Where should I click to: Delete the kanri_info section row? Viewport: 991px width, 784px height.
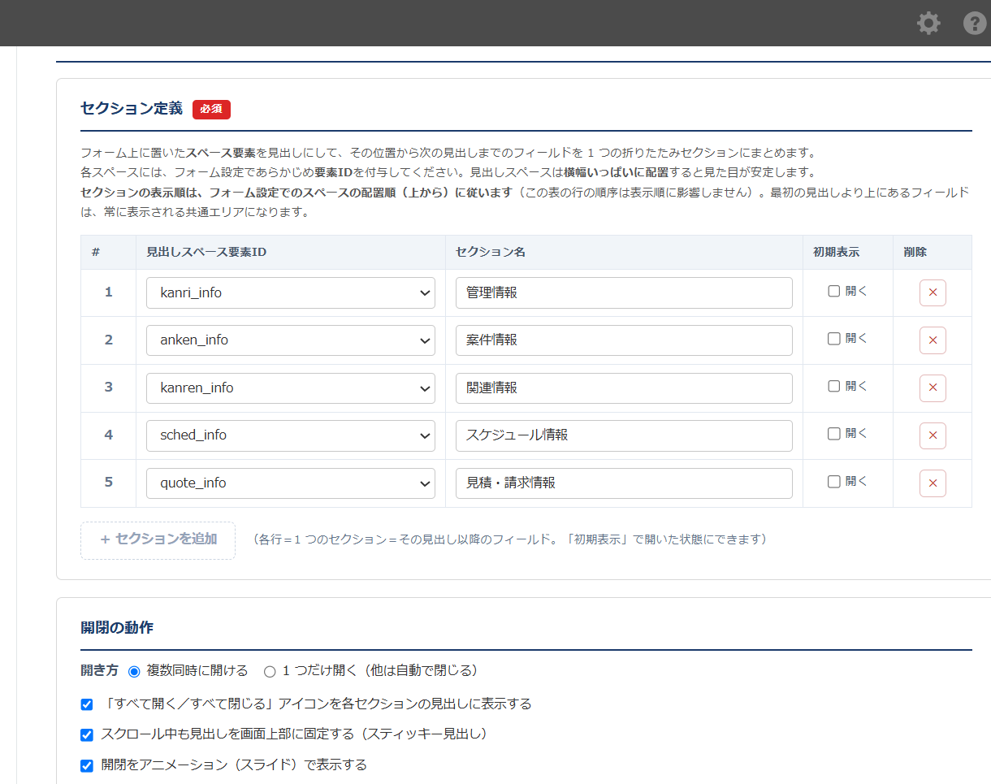pyautogui.click(x=933, y=292)
